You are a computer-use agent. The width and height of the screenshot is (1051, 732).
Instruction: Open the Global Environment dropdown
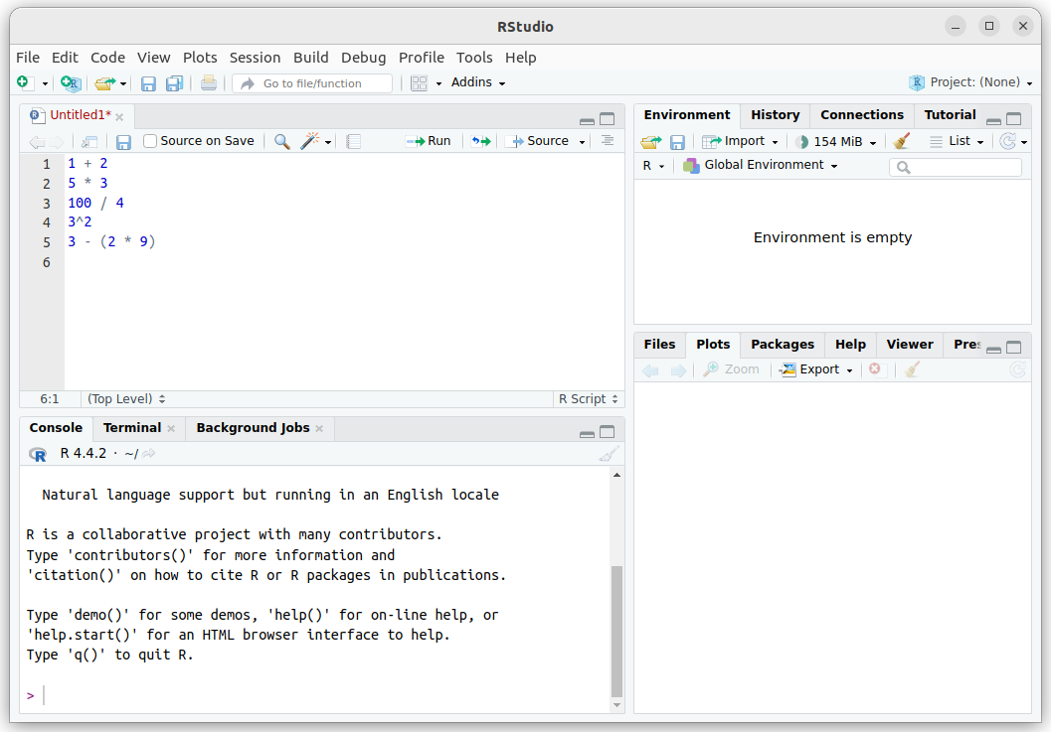(760, 165)
